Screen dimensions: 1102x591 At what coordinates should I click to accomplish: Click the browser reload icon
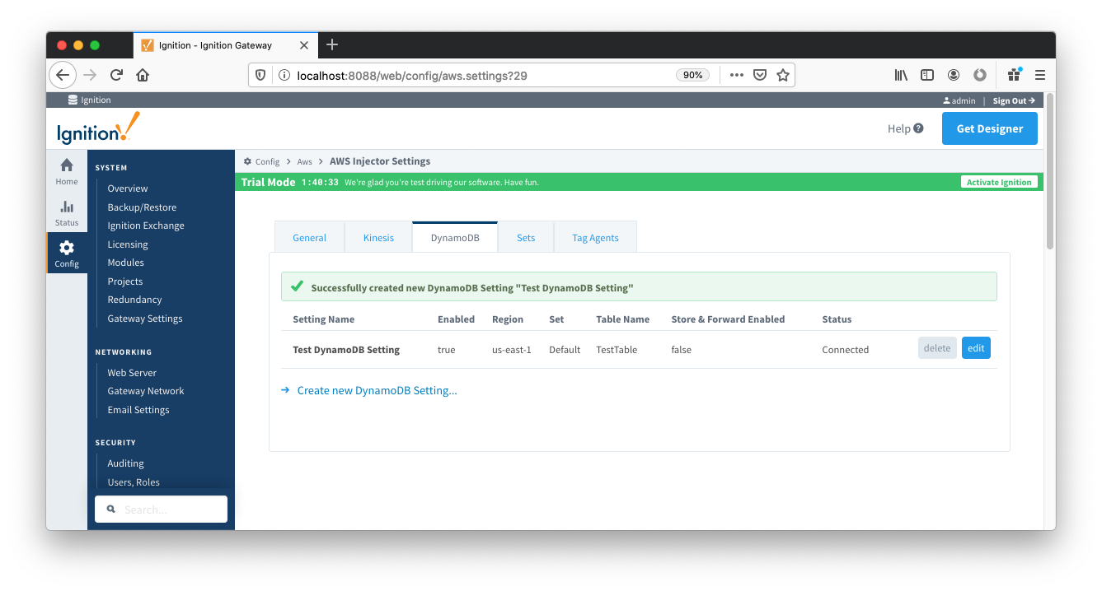tap(116, 75)
